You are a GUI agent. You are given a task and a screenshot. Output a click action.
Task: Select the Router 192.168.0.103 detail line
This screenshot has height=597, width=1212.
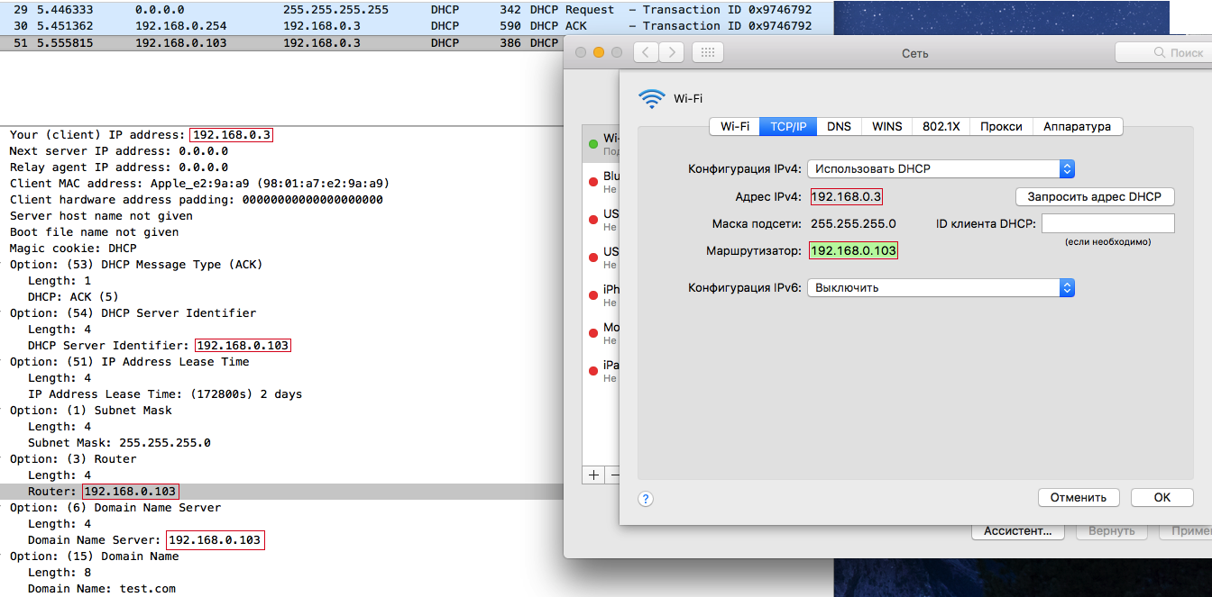281,492
